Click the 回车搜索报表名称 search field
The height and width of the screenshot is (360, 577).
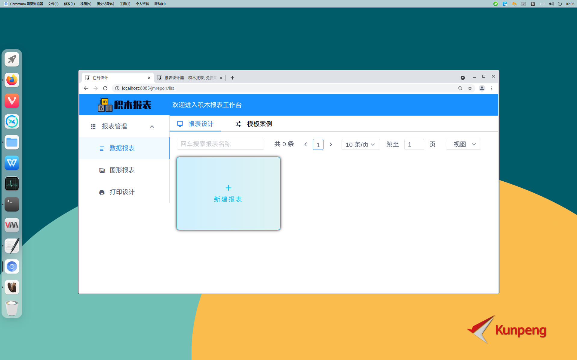220,144
